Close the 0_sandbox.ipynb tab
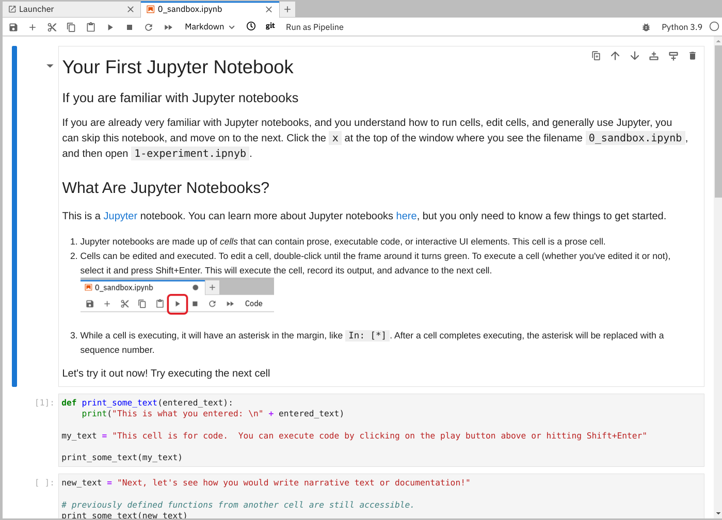Viewport: 722px width, 520px height. (269, 9)
